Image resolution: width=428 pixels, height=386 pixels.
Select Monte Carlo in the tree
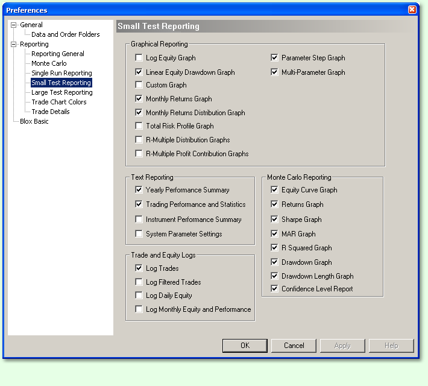pyautogui.click(x=49, y=63)
